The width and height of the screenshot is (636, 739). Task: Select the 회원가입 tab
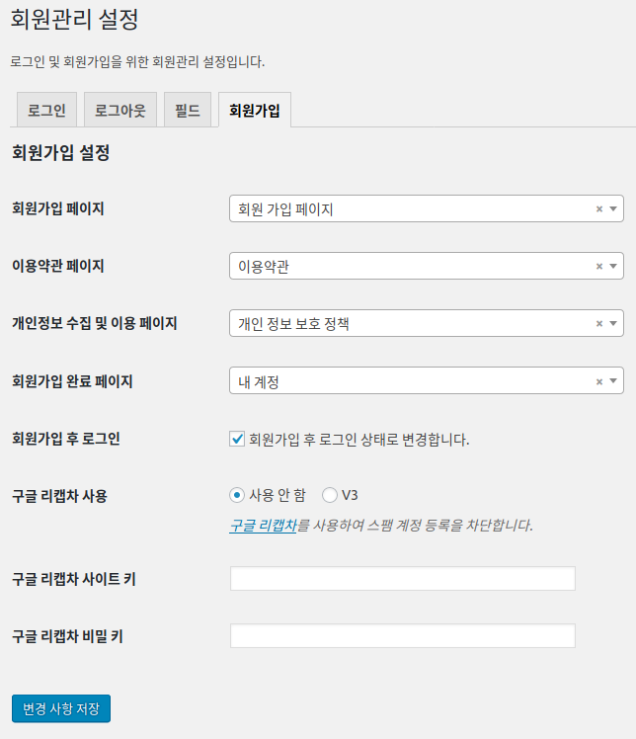click(x=254, y=111)
